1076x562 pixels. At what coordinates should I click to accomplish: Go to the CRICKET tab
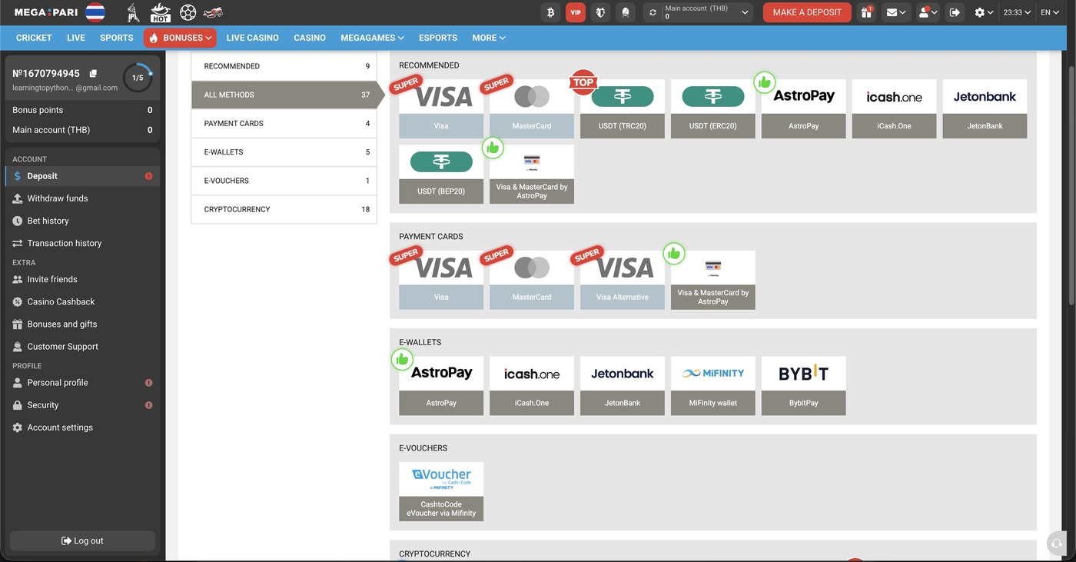pos(34,38)
